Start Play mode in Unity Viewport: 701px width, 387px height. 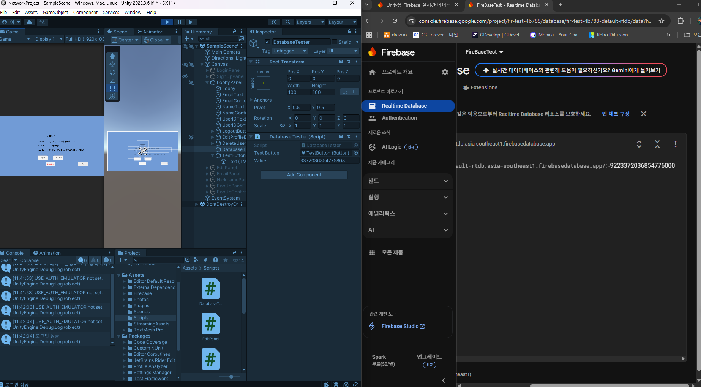point(167,22)
